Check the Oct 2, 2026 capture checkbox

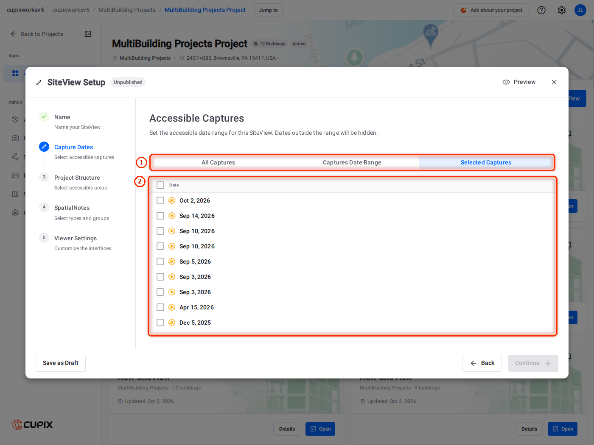(160, 200)
